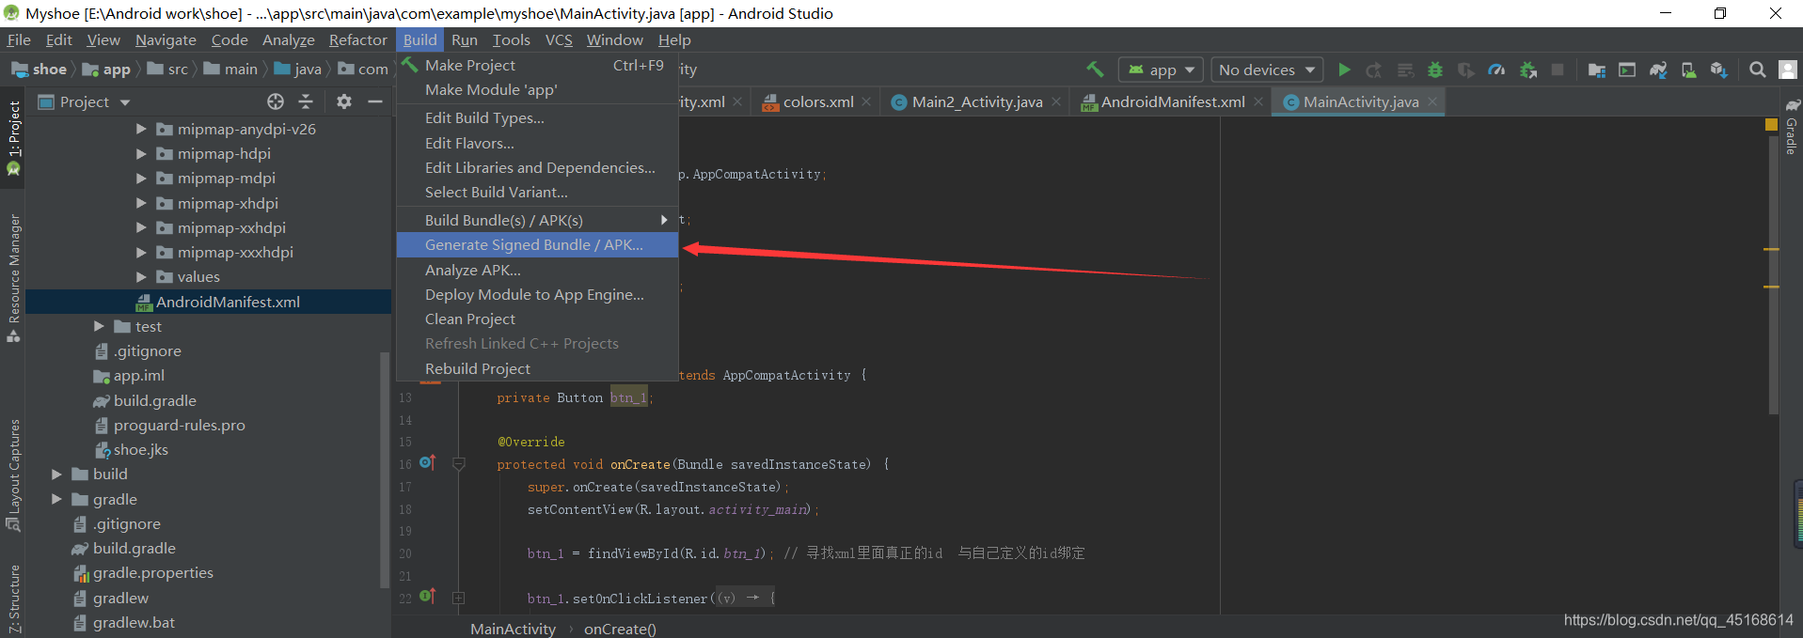Open Project panel settings gear
This screenshot has width=1803, height=638.
click(x=344, y=101)
